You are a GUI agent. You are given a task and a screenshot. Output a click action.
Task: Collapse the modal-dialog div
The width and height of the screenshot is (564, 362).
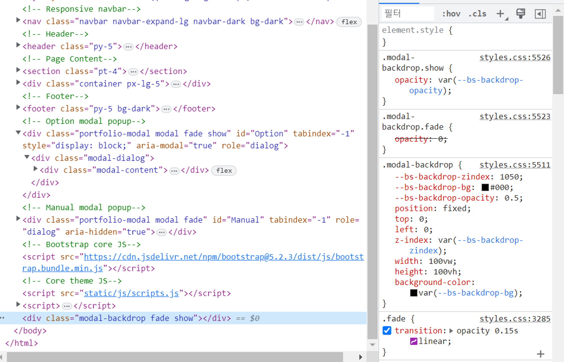(x=27, y=157)
